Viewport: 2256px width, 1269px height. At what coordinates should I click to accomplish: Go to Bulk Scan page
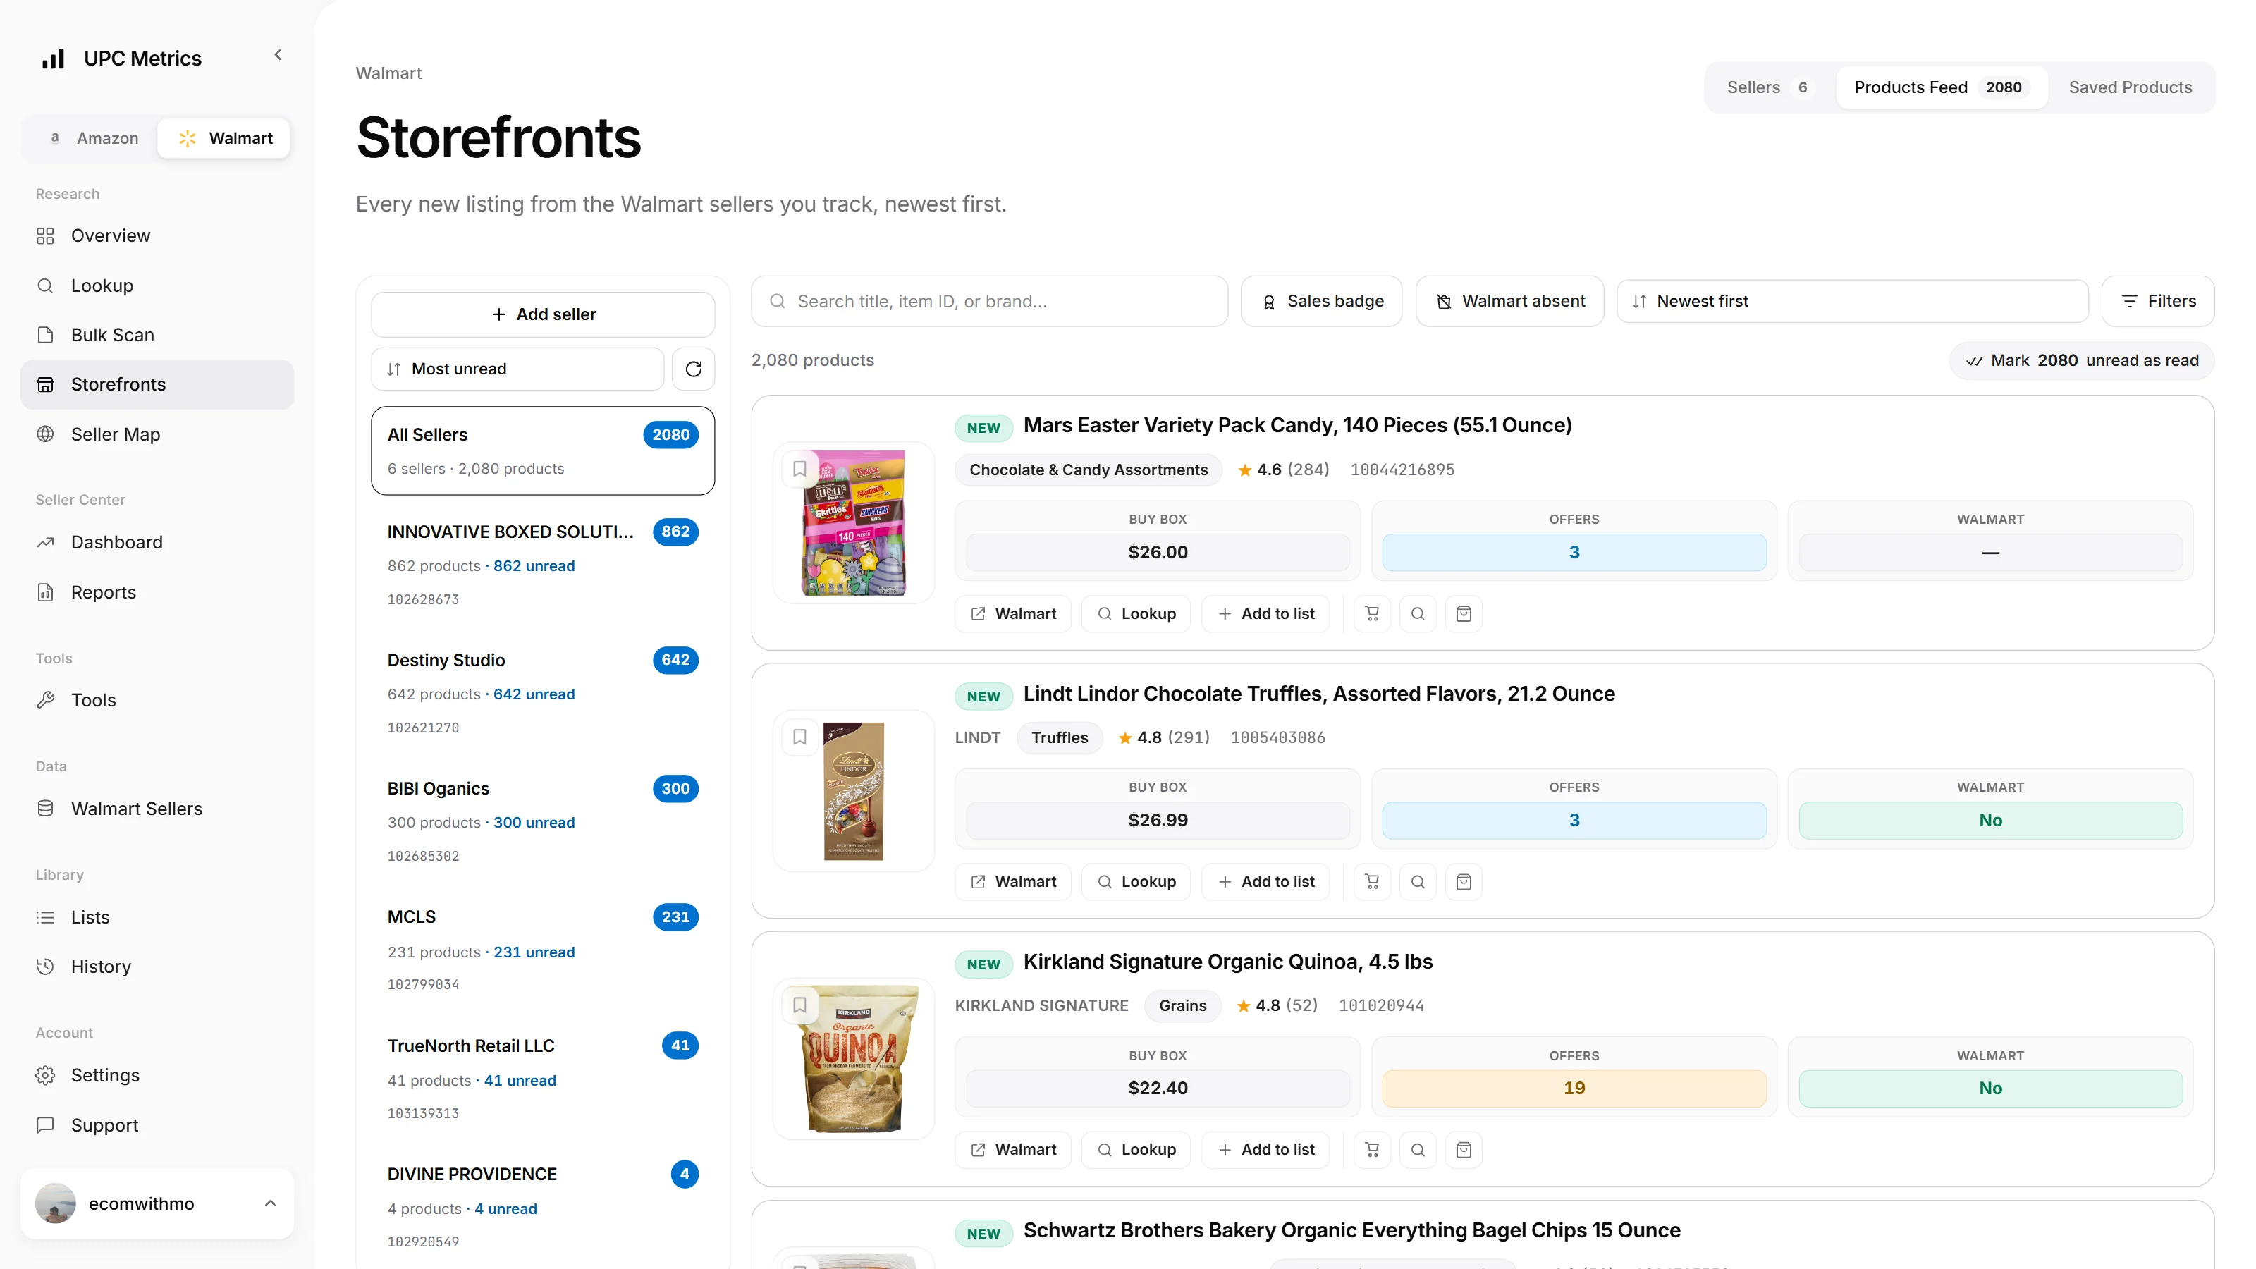157,335
